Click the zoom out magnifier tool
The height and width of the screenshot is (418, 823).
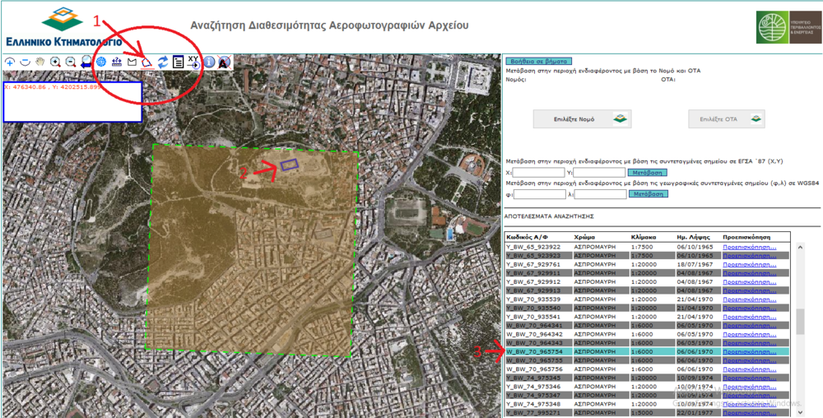(71, 62)
